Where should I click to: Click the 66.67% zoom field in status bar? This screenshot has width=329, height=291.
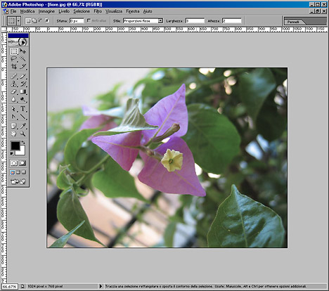tap(10, 286)
